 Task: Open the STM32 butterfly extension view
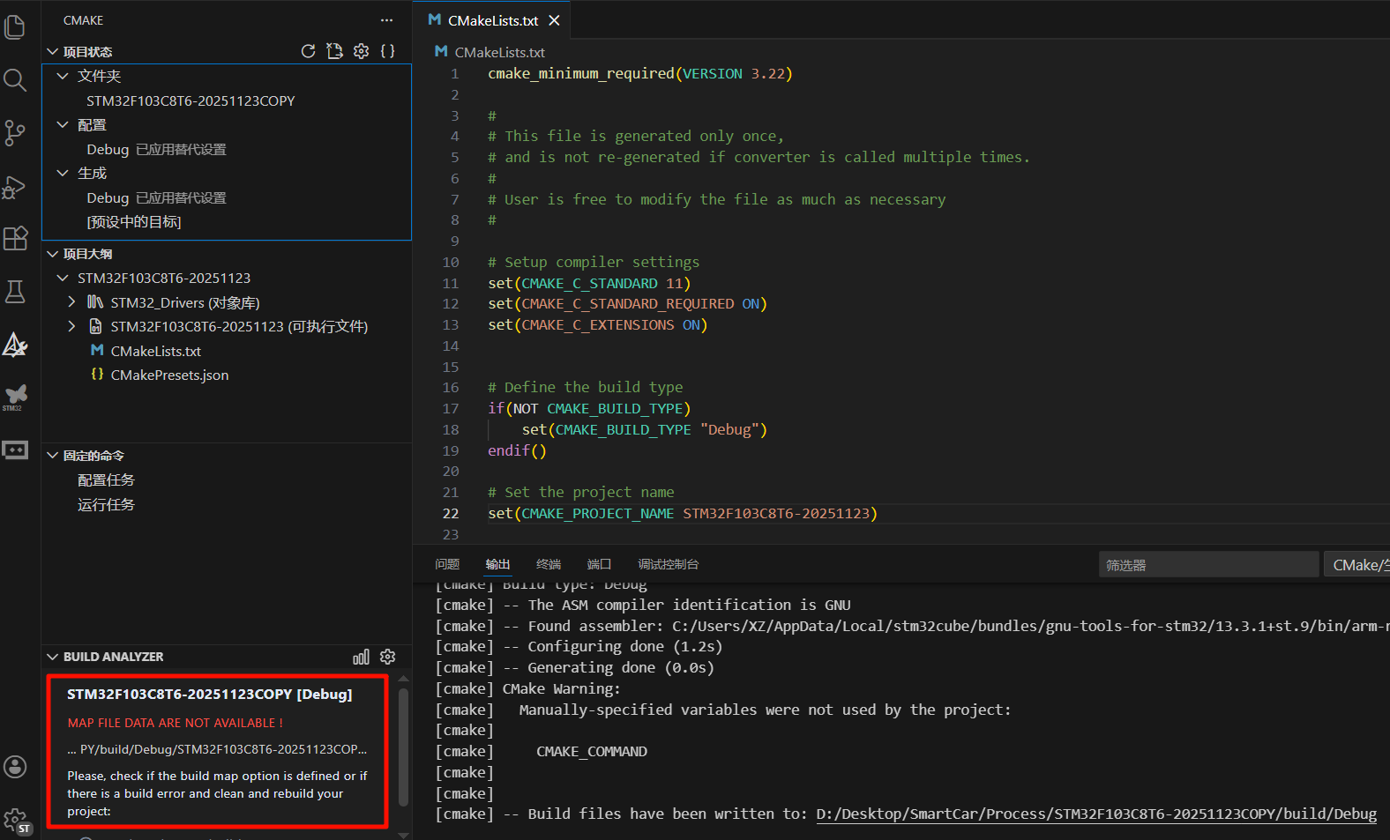coord(15,397)
